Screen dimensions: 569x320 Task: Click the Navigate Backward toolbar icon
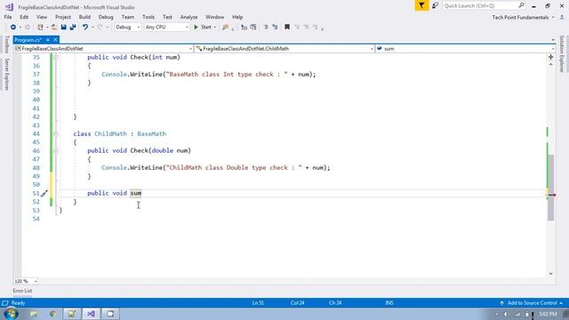(x=13, y=28)
